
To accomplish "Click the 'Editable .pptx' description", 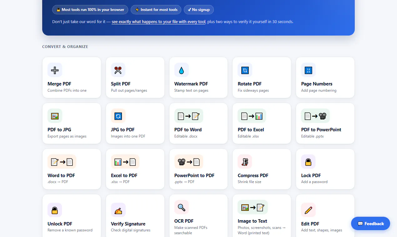I will [x=313, y=136].
